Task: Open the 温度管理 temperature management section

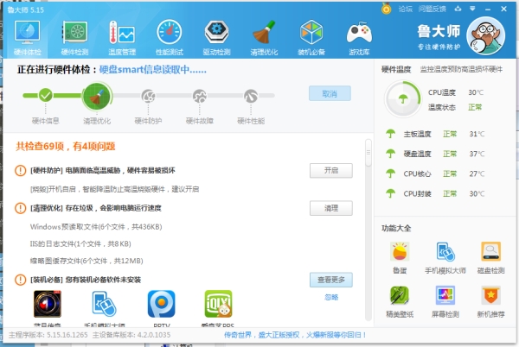Action: [x=121, y=38]
